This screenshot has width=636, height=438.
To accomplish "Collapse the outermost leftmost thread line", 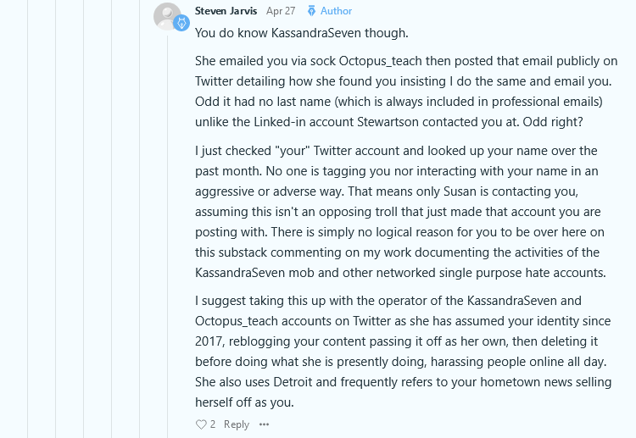I will [x=28, y=219].
